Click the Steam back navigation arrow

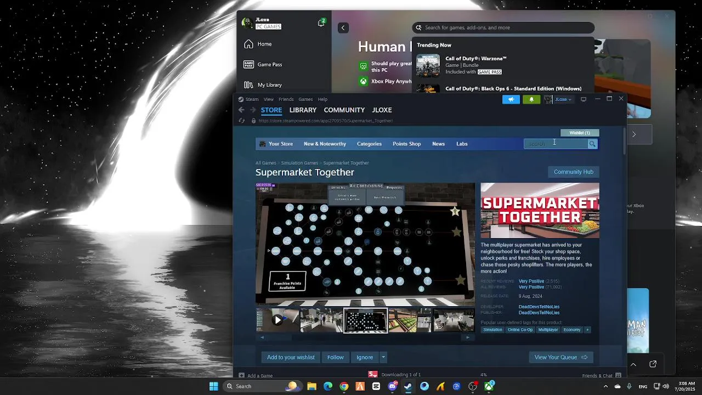(241, 110)
